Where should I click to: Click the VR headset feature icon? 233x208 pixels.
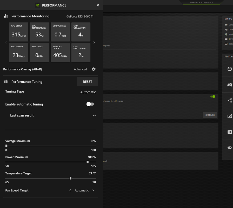click(230, 148)
